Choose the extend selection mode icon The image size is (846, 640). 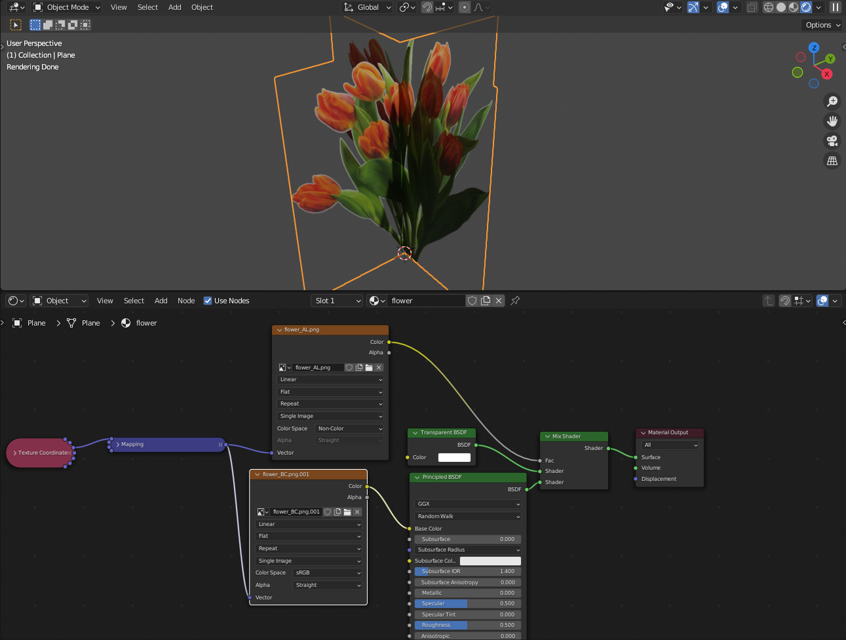[48, 25]
